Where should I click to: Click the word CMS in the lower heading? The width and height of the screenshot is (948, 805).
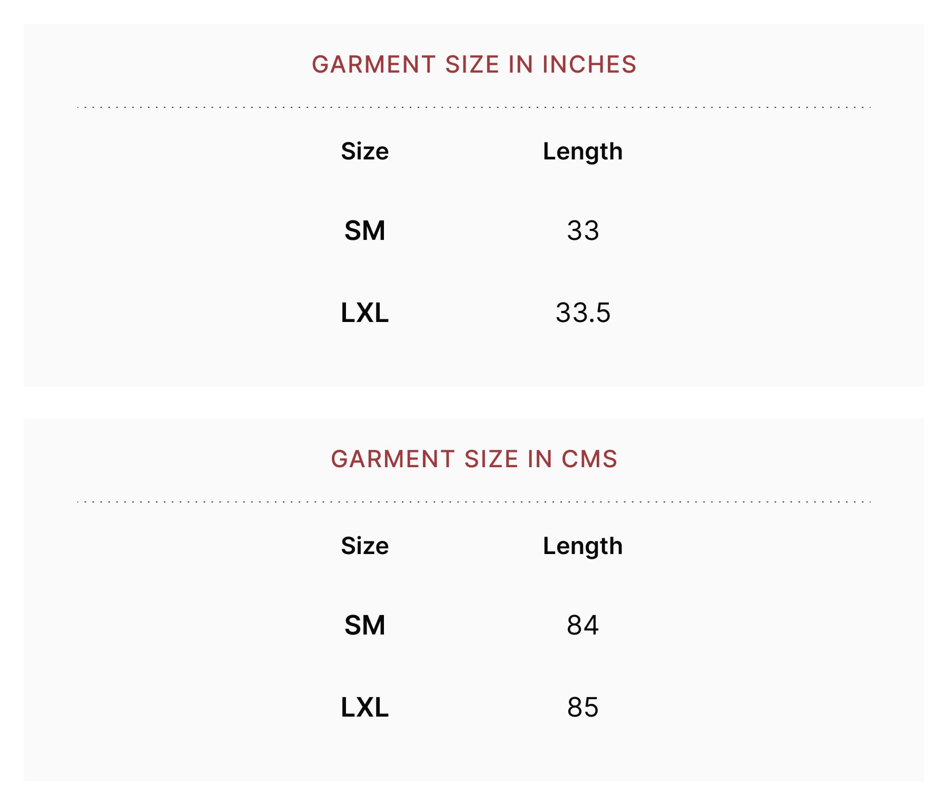(589, 459)
